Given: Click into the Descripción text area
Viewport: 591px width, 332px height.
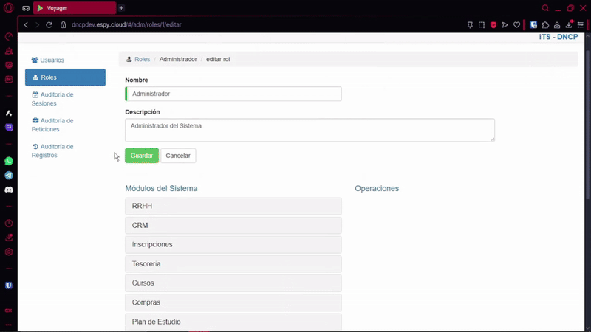Looking at the screenshot, I should (x=310, y=130).
